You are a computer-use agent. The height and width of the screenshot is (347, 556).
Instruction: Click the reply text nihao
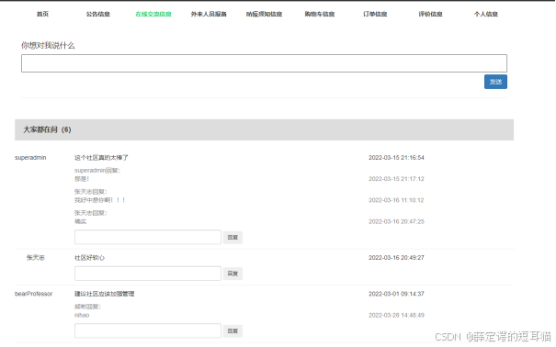(82, 315)
